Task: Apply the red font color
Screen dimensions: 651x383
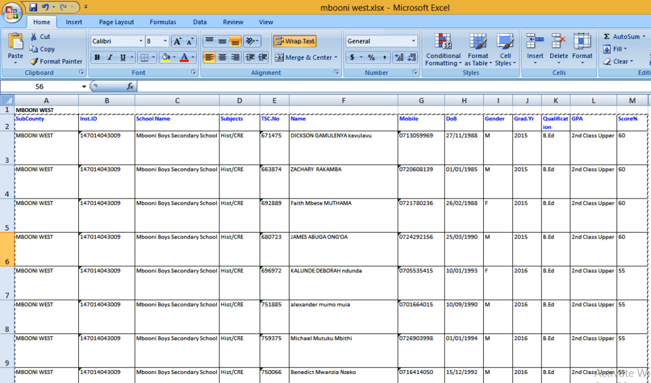Action: point(184,57)
